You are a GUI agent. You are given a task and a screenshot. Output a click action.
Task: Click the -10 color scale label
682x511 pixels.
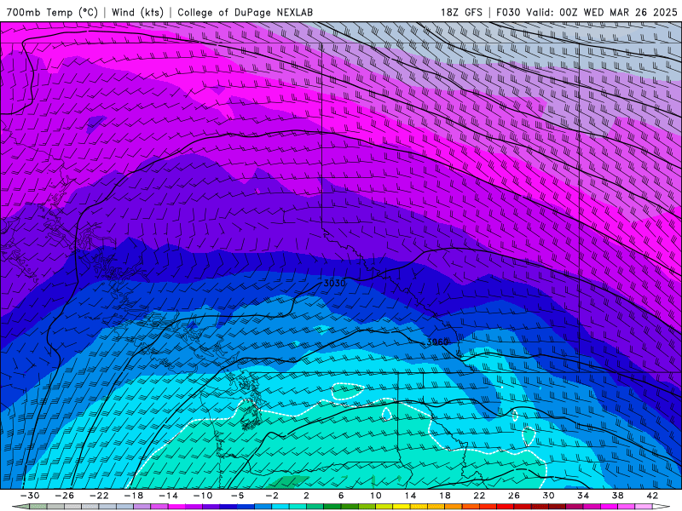click(x=203, y=496)
